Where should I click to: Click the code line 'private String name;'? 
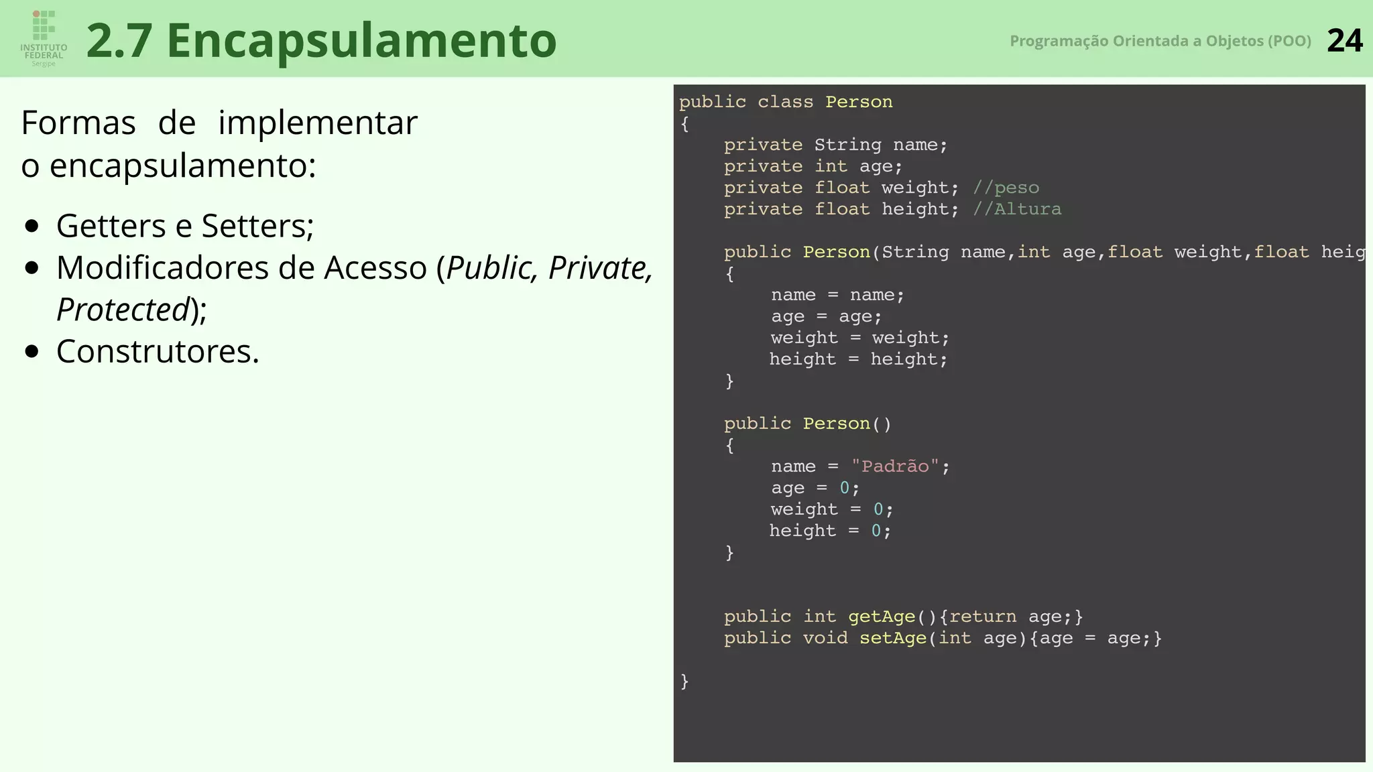(835, 145)
